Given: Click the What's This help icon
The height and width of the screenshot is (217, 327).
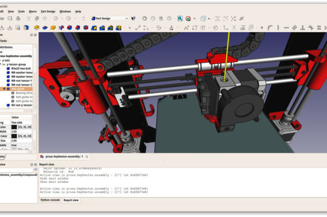Looking at the screenshot, I should tap(133, 18).
